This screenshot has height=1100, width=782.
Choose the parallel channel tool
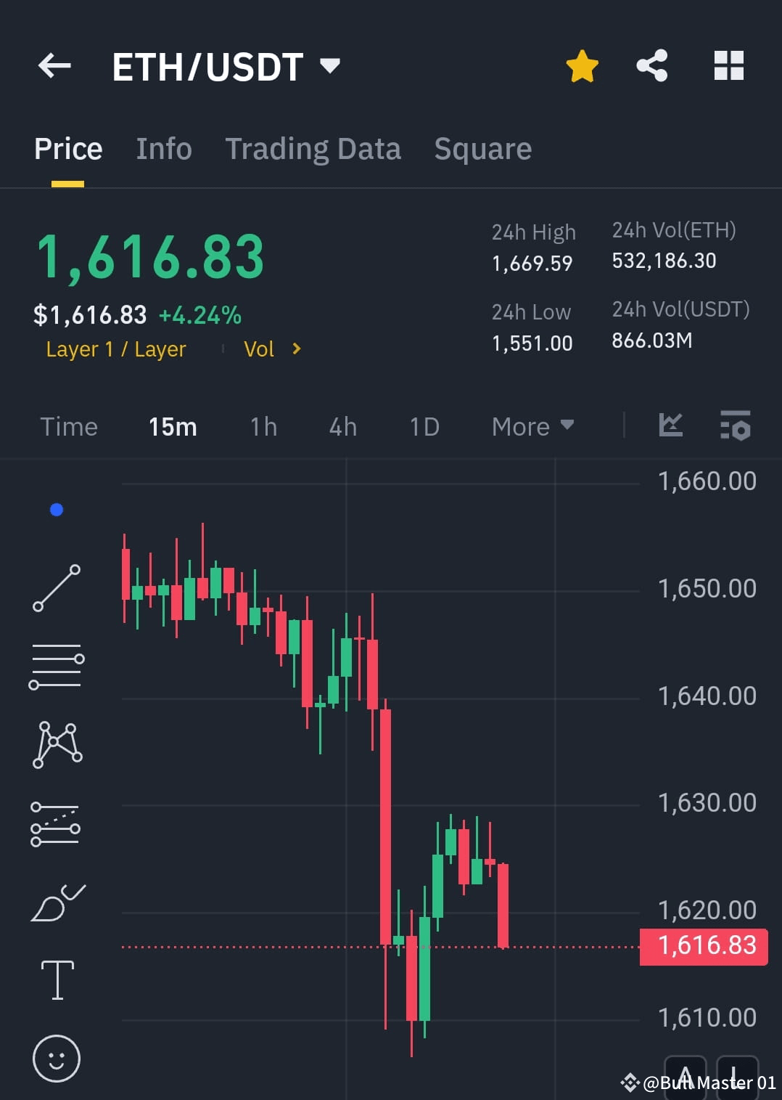click(x=57, y=824)
